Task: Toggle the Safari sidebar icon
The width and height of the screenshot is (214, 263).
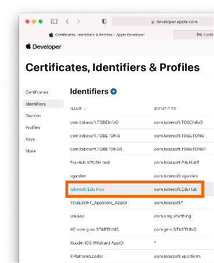Action: coord(54,21)
